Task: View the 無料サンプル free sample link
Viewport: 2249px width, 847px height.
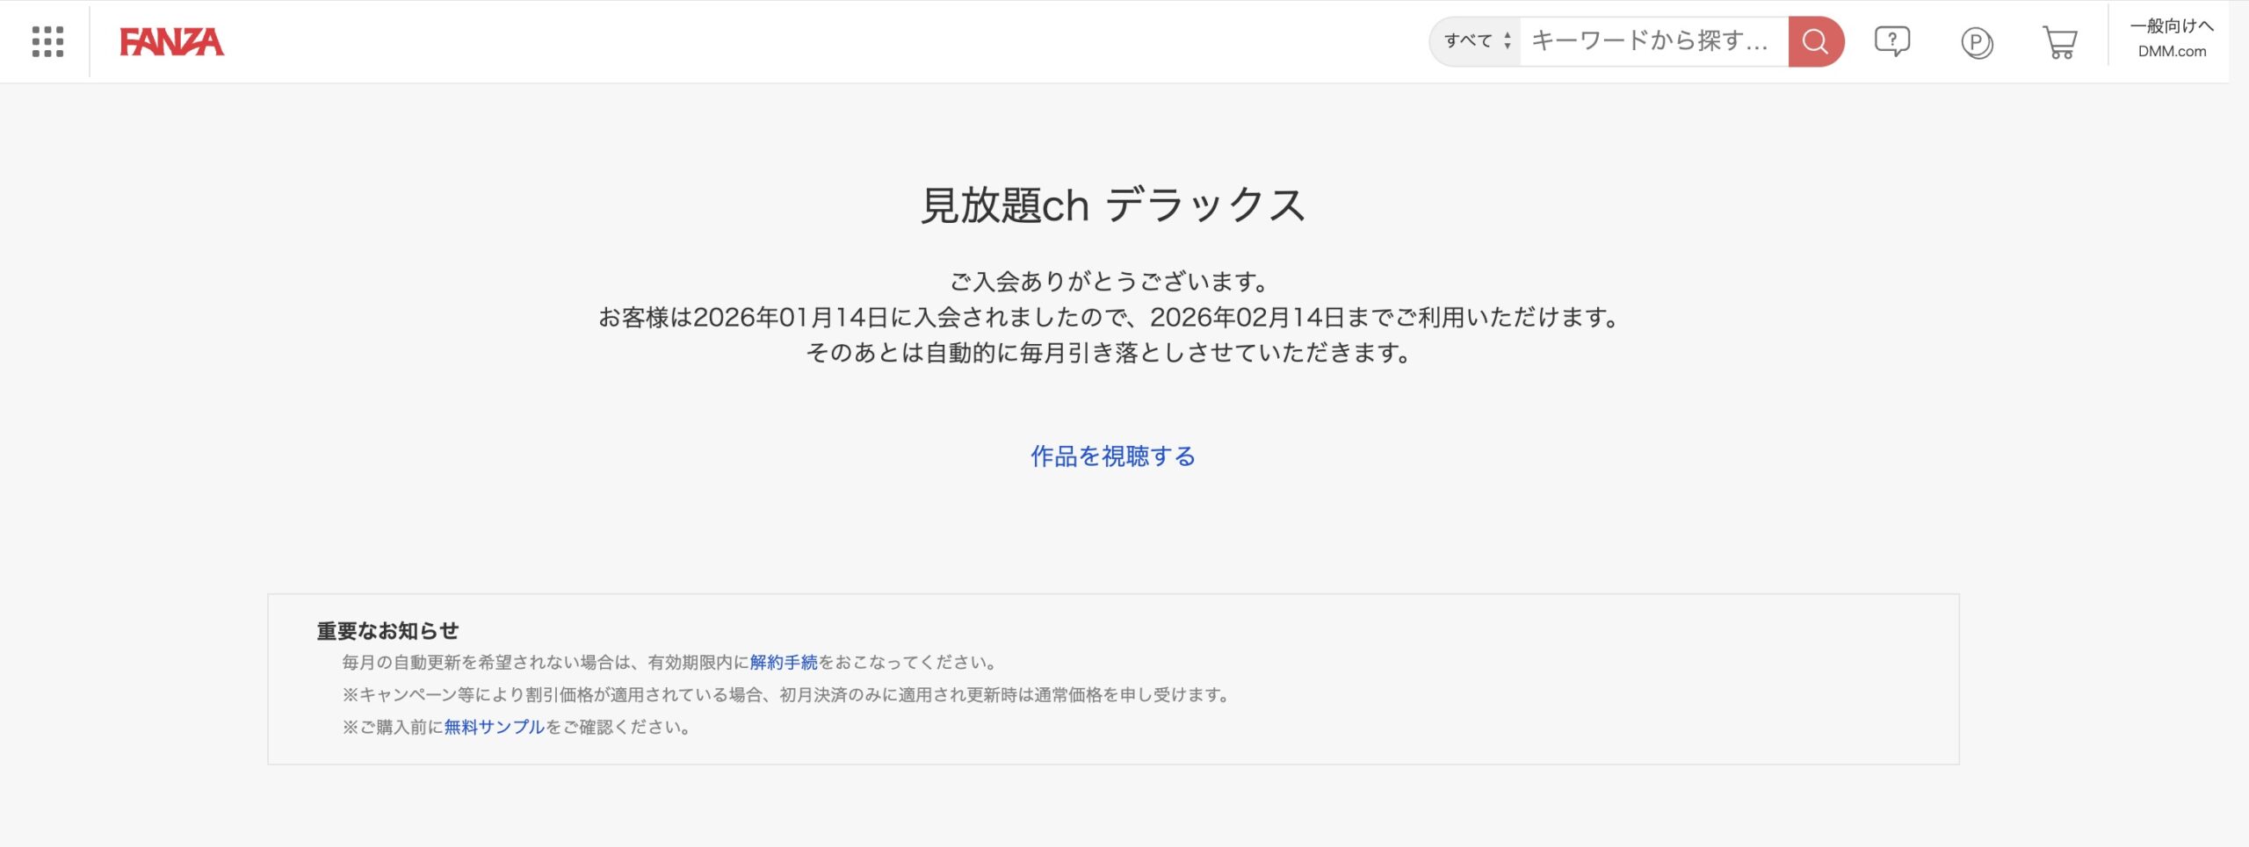Action: [x=492, y=728]
